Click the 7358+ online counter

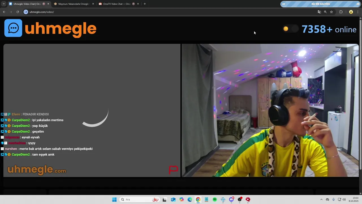tap(329, 29)
